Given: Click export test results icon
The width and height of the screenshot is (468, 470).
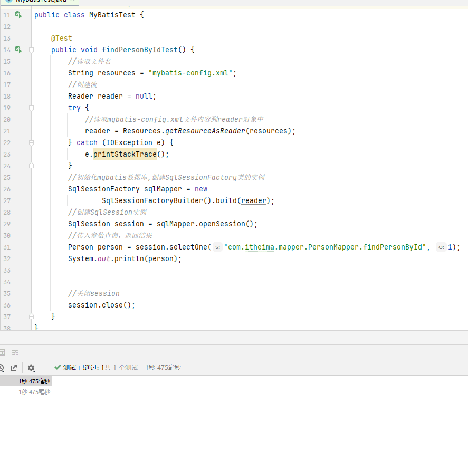Looking at the screenshot, I should (x=14, y=368).
